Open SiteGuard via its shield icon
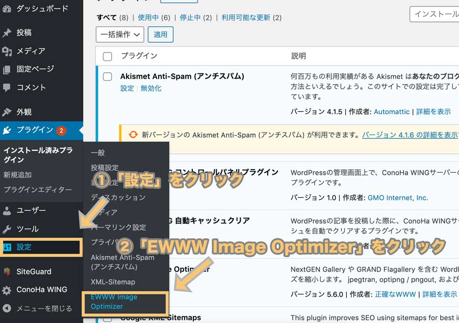The image size is (459, 323). pyautogui.click(x=7, y=272)
